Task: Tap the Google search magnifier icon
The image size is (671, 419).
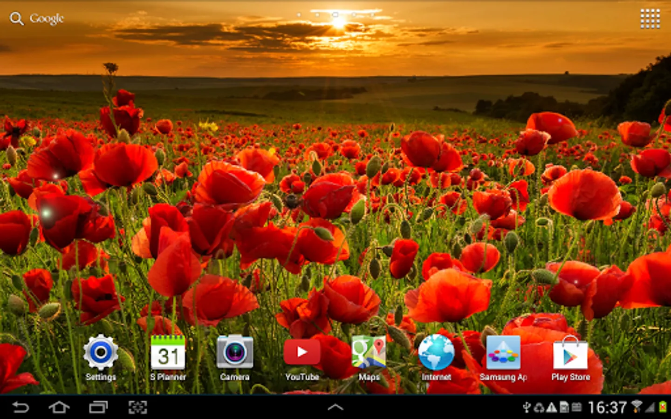Action: [x=17, y=19]
